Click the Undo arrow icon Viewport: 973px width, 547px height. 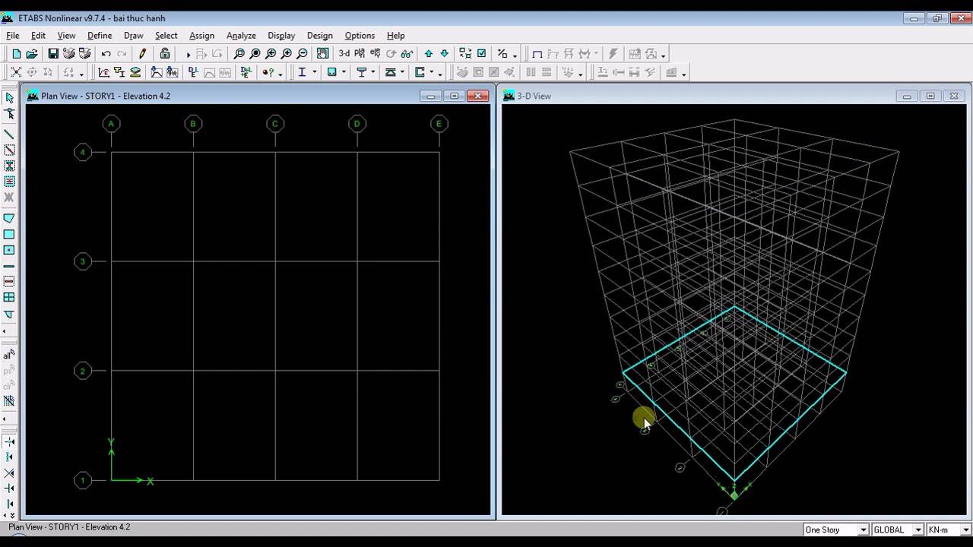point(106,54)
